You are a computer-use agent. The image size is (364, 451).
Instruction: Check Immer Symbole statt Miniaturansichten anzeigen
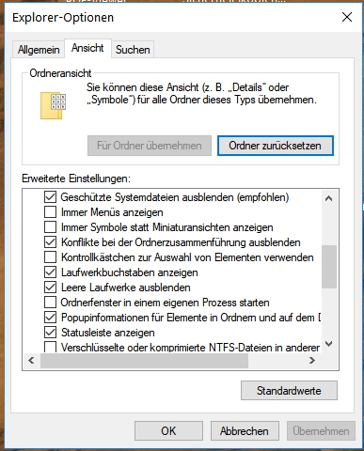pos(50,227)
